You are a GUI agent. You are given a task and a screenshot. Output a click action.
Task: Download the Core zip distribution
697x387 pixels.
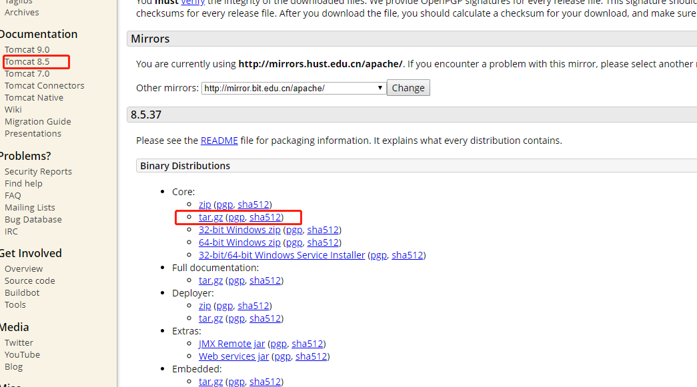(x=205, y=204)
